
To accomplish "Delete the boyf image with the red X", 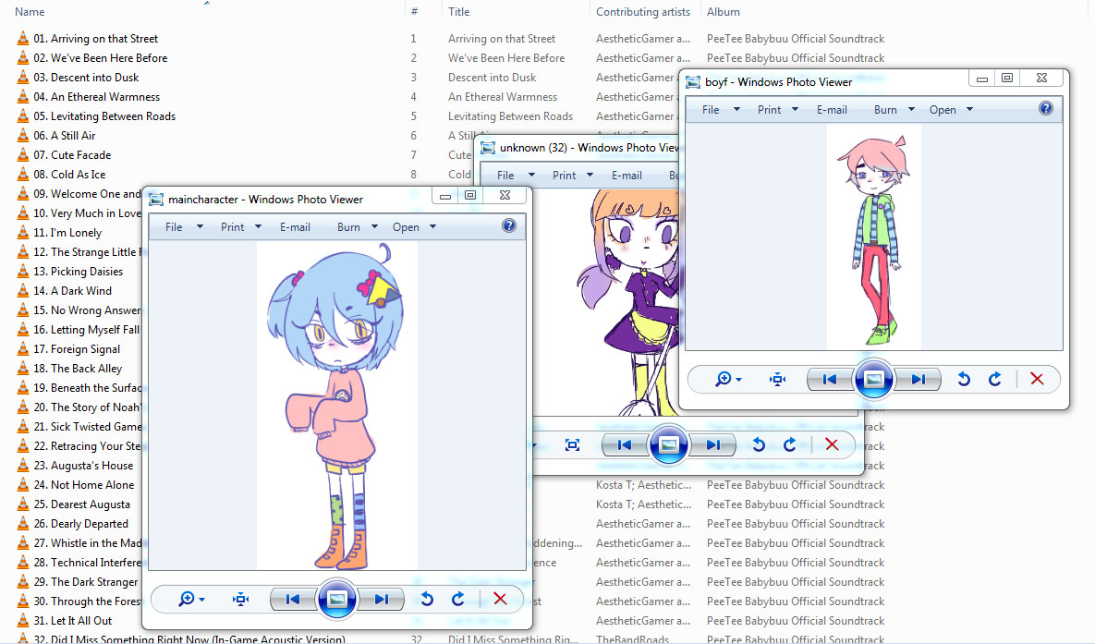I will (x=1037, y=379).
